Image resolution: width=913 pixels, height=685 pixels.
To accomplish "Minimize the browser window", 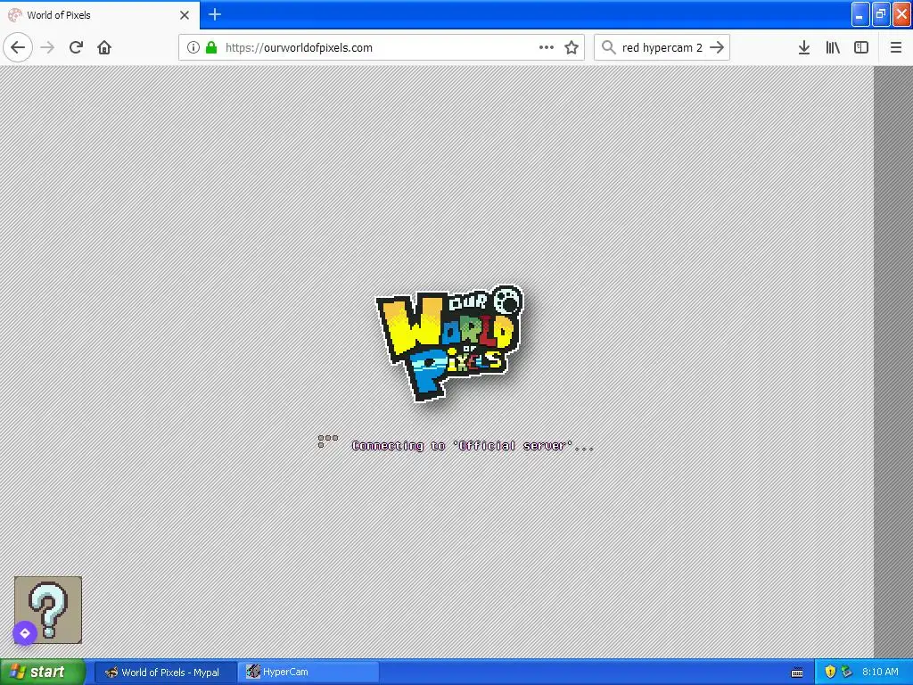I will tap(860, 14).
